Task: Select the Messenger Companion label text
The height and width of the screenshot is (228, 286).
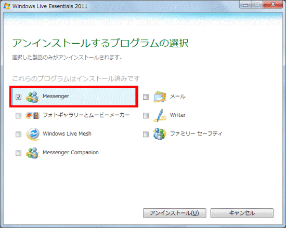Action: 71,152
